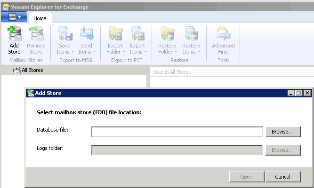Click the Logs folder input field
The height and width of the screenshot is (188, 314).
point(177,150)
